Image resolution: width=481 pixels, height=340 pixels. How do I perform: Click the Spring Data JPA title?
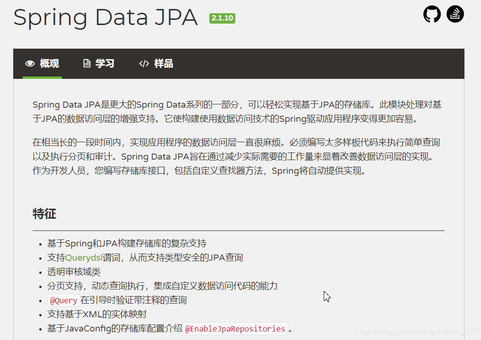105,17
